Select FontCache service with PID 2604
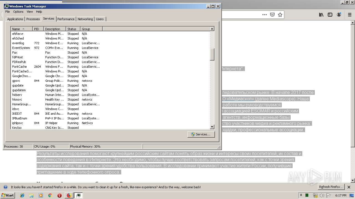The width and height of the screenshot is (355, 199). click(110, 67)
